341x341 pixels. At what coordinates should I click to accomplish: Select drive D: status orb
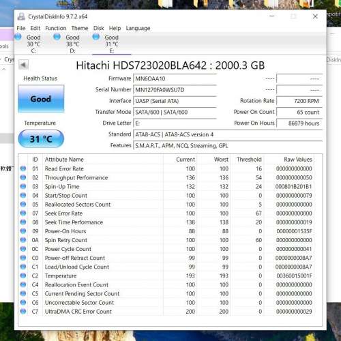pyautogui.click(x=57, y=37)
